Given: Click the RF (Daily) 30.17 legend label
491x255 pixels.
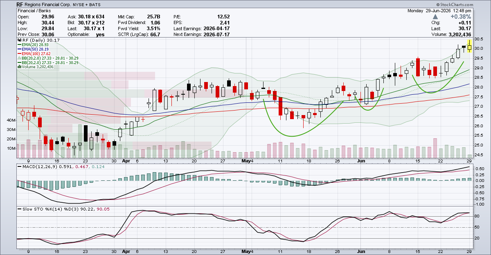Looking at the screenshot, I should [41, 40].
